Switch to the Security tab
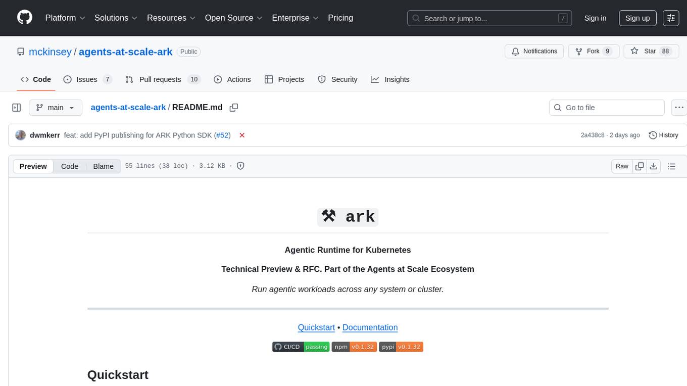 tap(337, 79)
